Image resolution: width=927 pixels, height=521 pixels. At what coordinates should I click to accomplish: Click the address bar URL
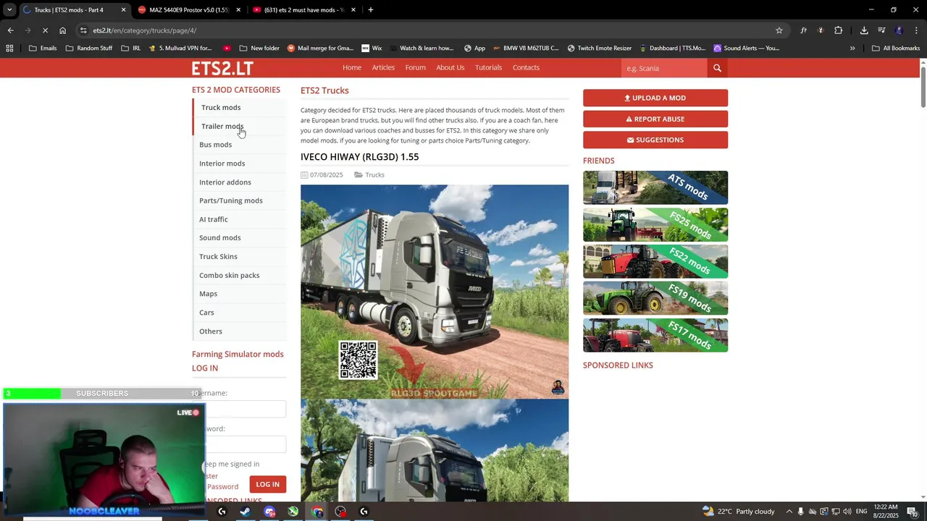coord(145,30)
